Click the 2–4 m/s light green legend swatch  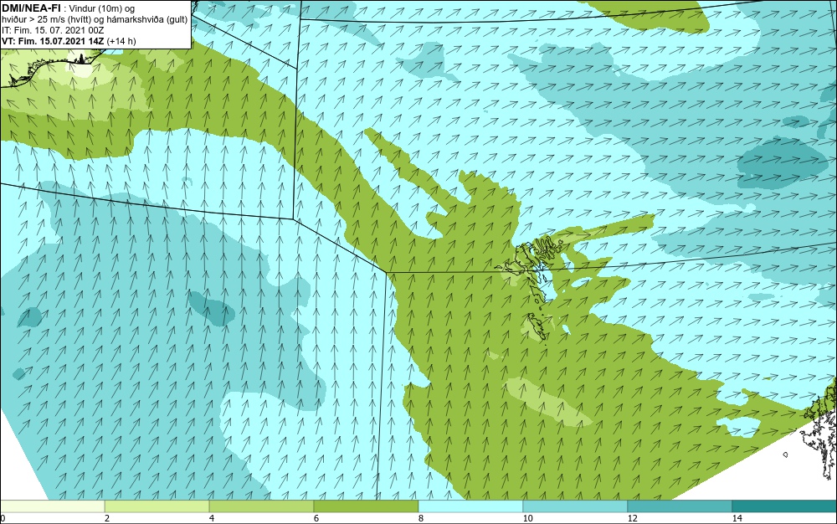pos(157,506)
